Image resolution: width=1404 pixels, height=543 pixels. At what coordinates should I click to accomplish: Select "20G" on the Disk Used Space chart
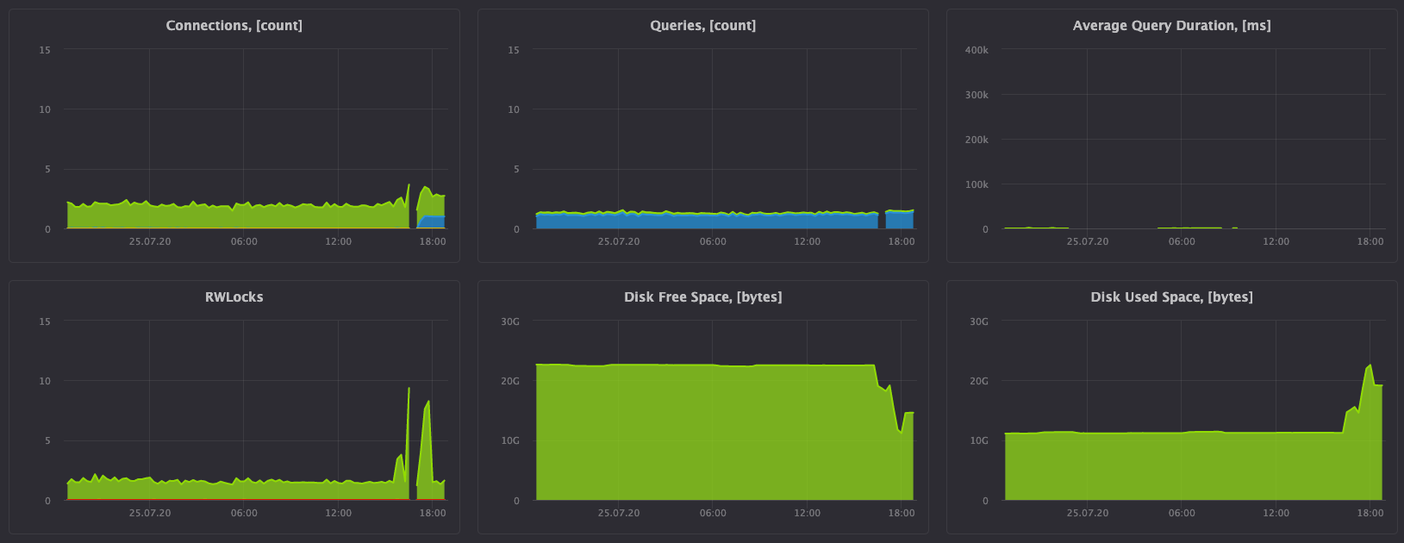point(979,381)
